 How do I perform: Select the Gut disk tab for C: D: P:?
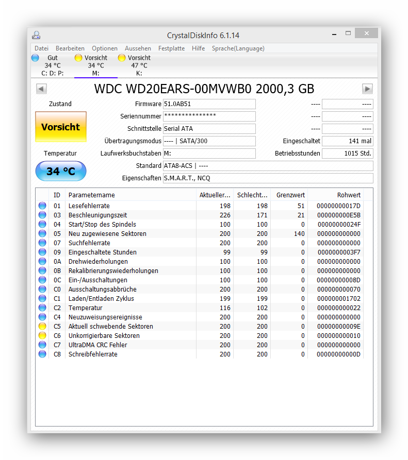[52, 65]
